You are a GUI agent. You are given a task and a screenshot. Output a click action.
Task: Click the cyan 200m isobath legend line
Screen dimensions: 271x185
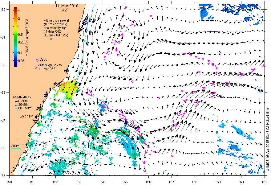click(x=16, y=149)
